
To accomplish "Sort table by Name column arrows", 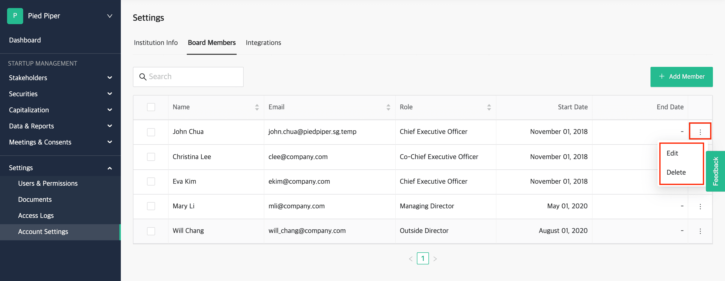I will 257,107.
